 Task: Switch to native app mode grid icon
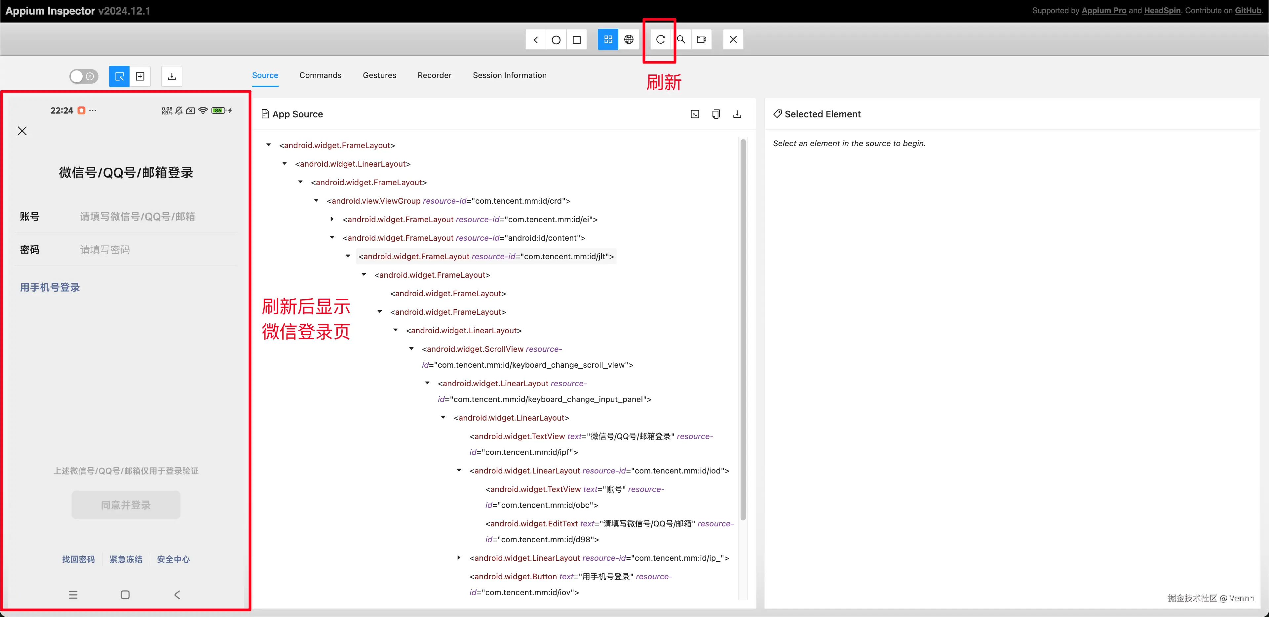(x=608, y=39)
